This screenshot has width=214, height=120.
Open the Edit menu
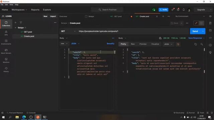(6, 5)
